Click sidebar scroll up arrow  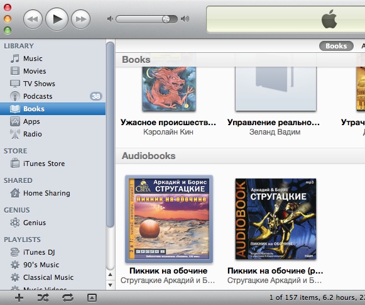click(x=111, y=275)
